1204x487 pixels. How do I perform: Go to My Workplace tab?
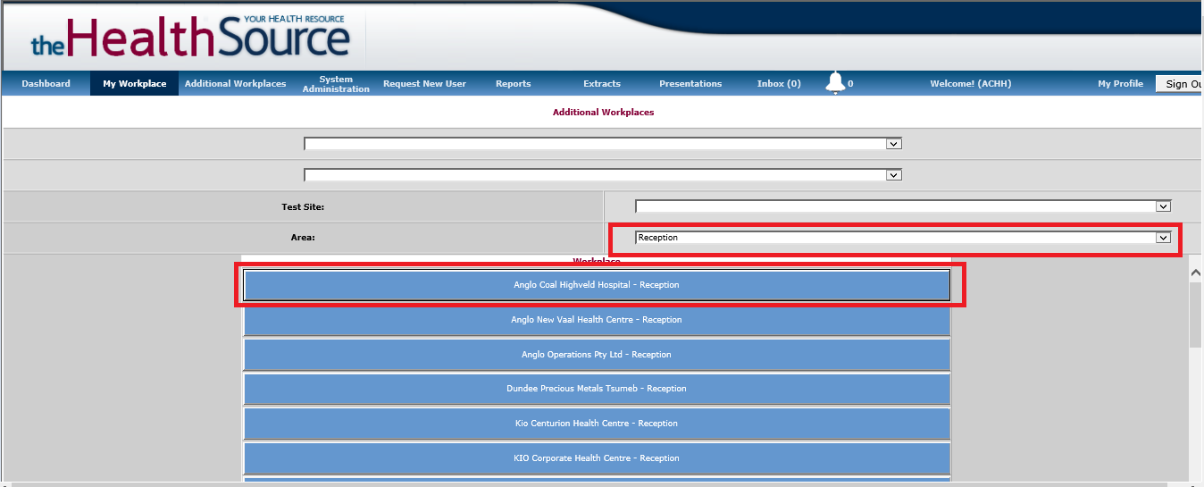(134, 84)
